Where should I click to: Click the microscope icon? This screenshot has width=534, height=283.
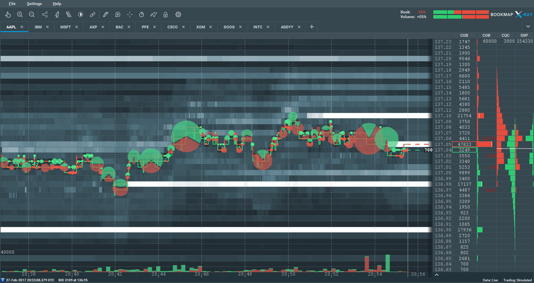point(57,14)
